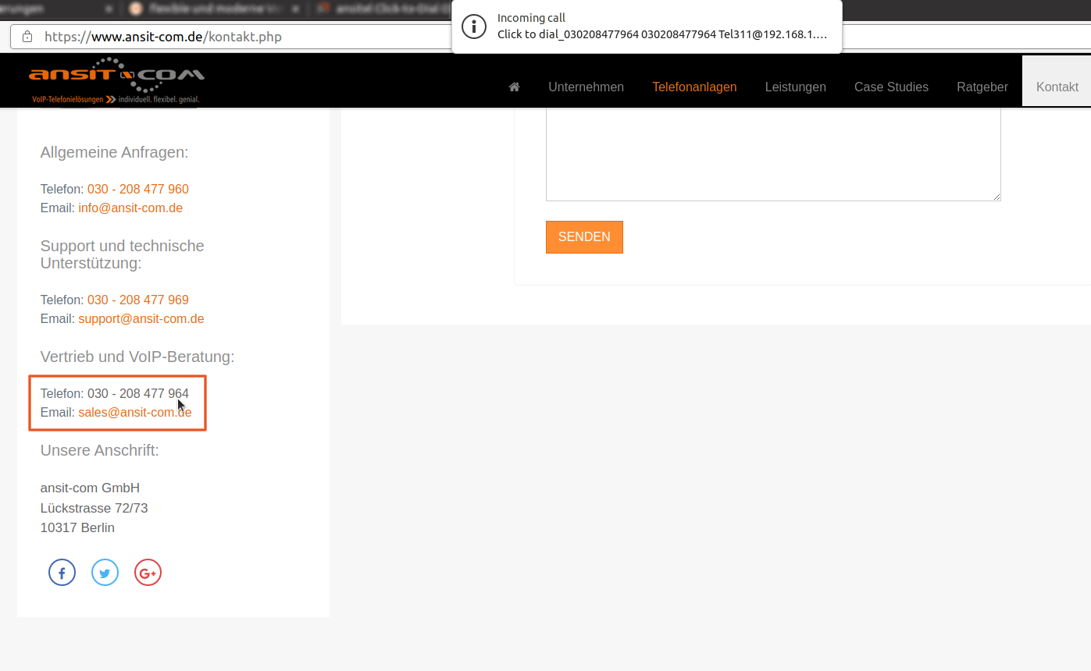The image size is (1091, 671).
Task: Click the ansit-com logo
Action: coord(116,80)
